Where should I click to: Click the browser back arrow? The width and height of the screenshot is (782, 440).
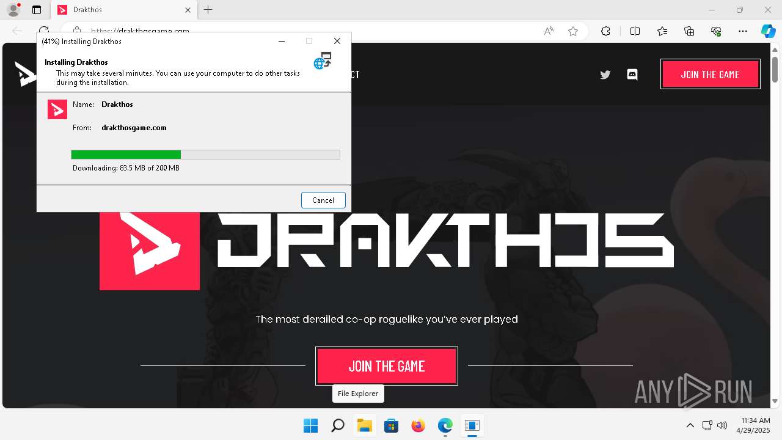(x=17, y=31)
